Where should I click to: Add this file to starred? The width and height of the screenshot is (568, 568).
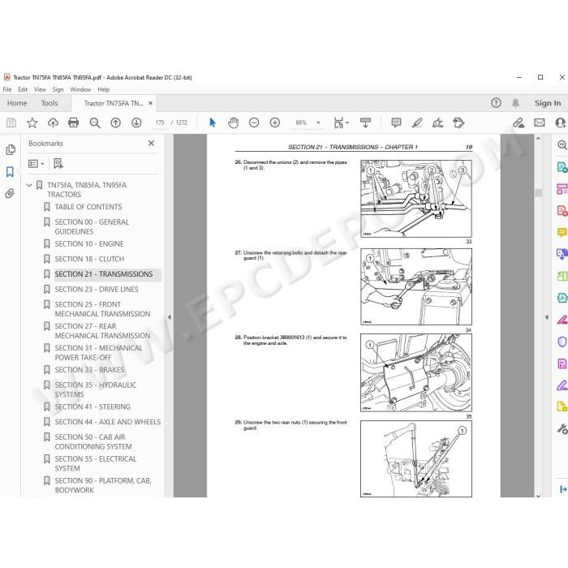(x=32, y=123)
